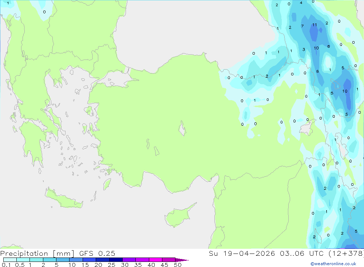Click the '0.1' legend scale label
Image resolution: width=364 pixels, height=267 pixels.
click(6, 265)
